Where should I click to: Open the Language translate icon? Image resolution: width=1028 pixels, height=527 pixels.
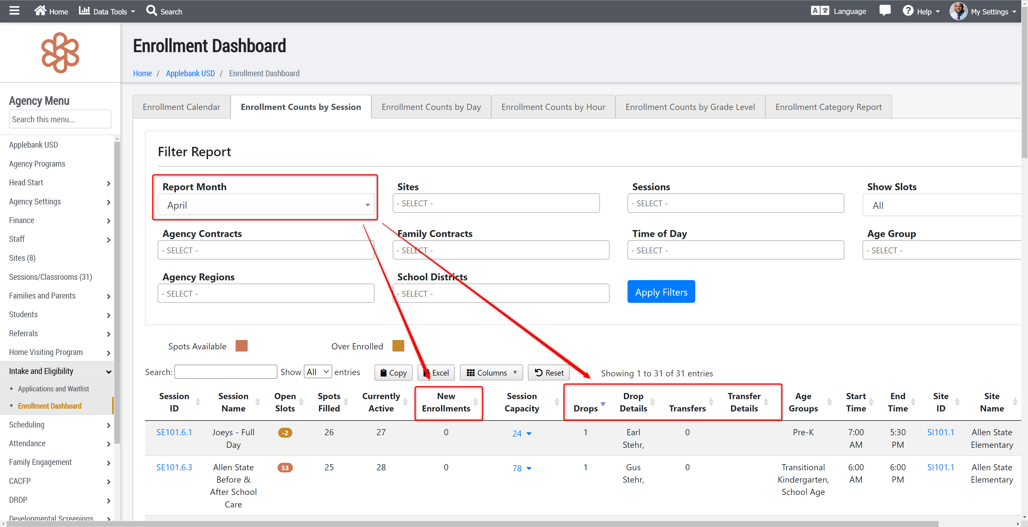click(x=820, y=11)
